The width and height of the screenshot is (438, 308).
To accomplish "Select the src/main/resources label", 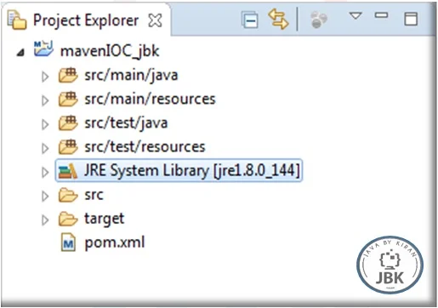I will 150,99.
